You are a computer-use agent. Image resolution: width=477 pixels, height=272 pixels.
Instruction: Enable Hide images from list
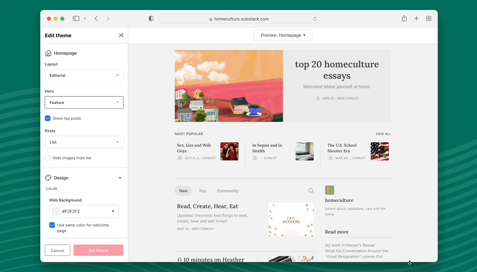point(47,158)
